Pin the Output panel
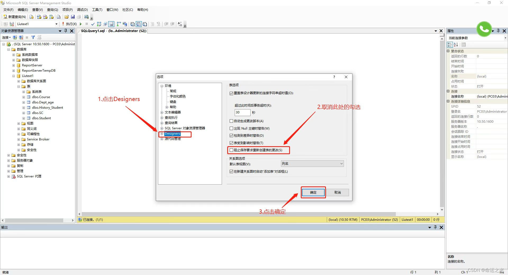The image size is (508, 275). [435, 227]
